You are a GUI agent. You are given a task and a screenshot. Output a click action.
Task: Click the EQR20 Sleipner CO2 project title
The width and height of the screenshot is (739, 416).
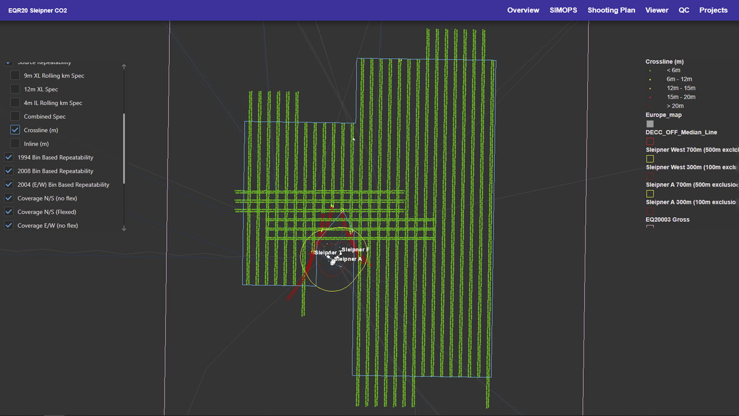(37, 10)
